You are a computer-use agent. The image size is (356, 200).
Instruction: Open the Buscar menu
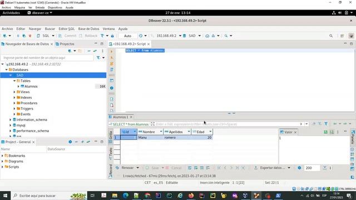pos(50,29)
